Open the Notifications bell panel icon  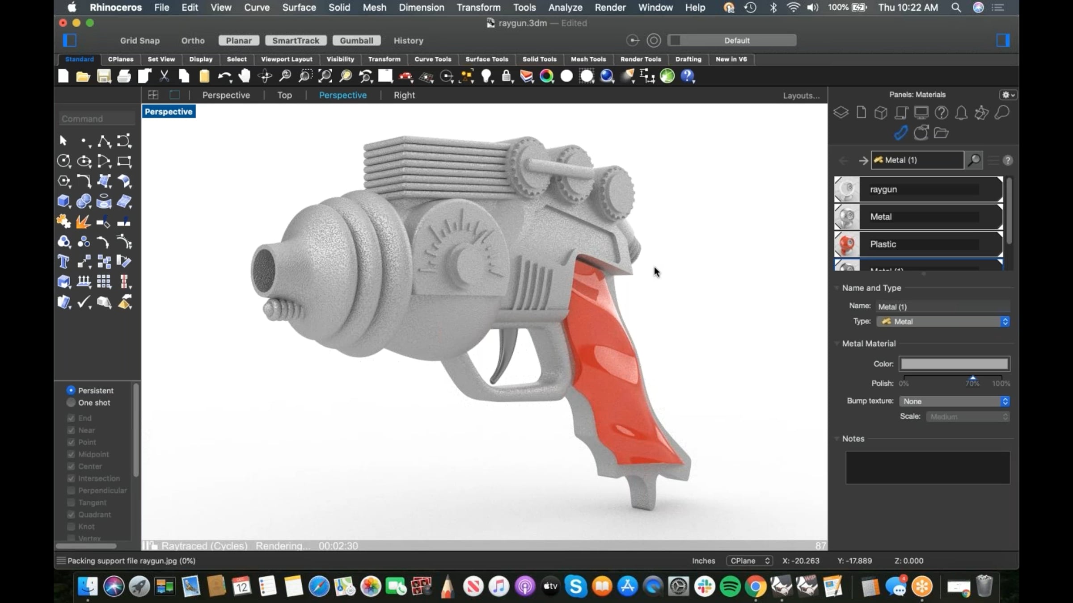pyautogui.click(x=961, y=113)
